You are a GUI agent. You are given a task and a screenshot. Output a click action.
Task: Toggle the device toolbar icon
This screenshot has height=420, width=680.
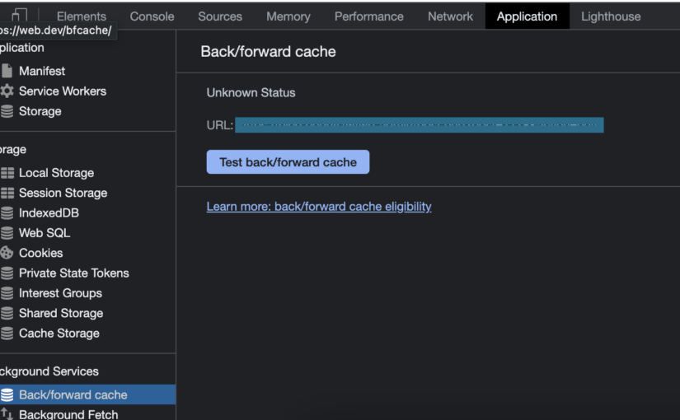tap(19, 15)
